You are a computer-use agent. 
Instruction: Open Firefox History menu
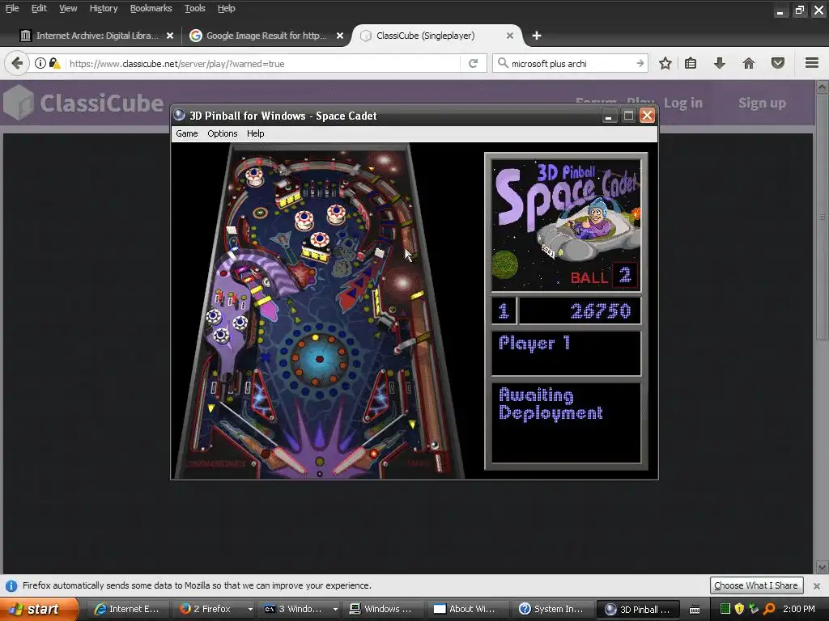click(x=103, y=8)
